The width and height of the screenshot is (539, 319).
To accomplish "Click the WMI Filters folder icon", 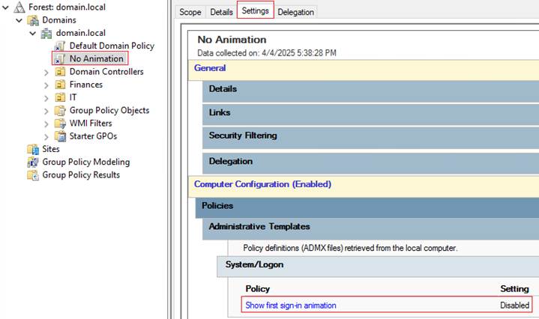I will [60, 124].
